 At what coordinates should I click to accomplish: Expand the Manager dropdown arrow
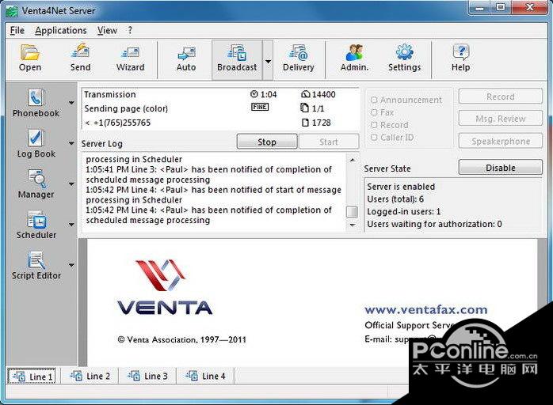point(71,184)
